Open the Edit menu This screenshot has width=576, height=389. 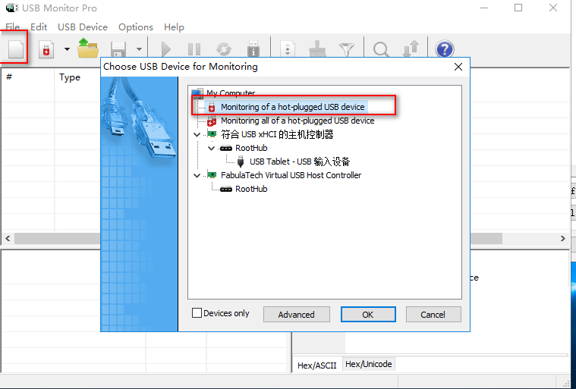click(39, 27)
